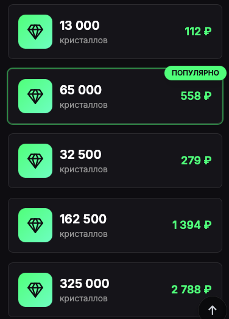This screenshot has width=229, height=319.
Task: Select the 13 000 кристаллов package
Action: pyautogui.click(x=115, y=32)
